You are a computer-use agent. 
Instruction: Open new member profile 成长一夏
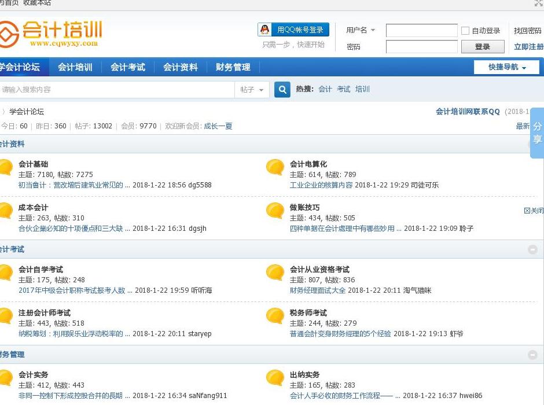tap(218, 126)
